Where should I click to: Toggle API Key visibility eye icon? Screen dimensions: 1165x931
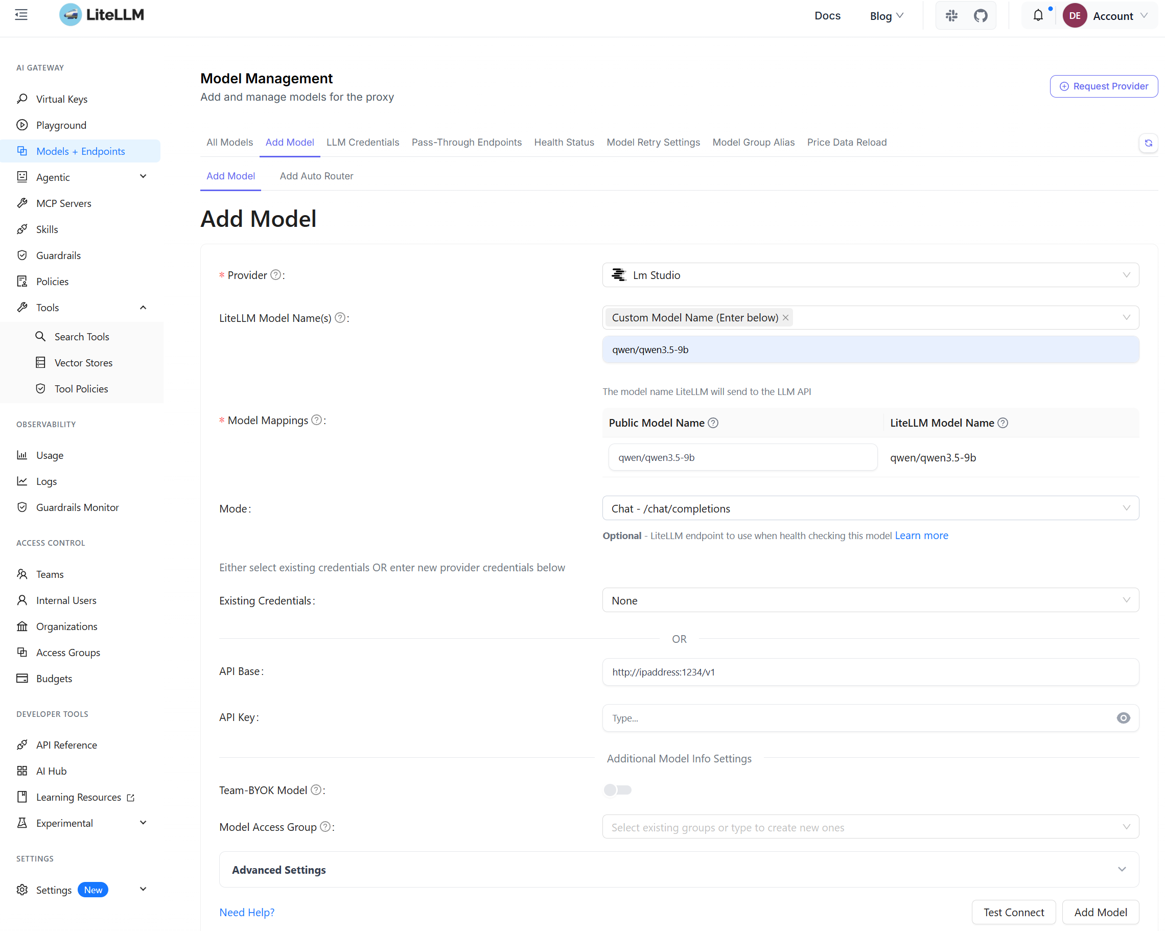point(1123,717)
